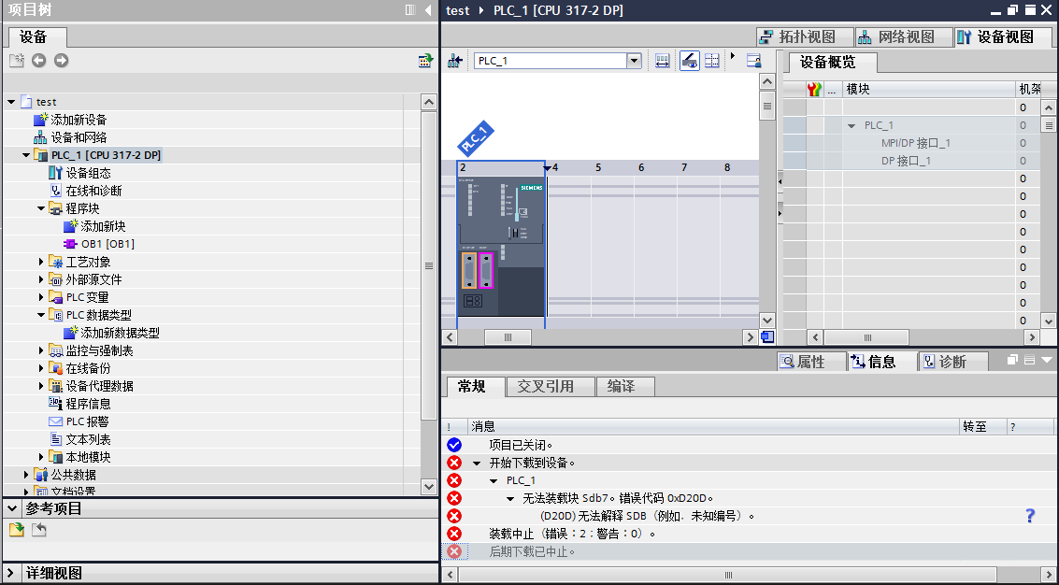Screen dimensions: 1059x585
Task: Expand the PLC 变量 folder
Action: [41, 296]
